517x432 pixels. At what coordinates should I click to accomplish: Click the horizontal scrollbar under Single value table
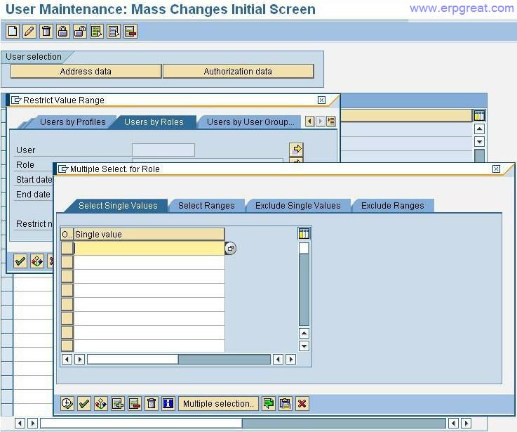click(x=179, y=360)
